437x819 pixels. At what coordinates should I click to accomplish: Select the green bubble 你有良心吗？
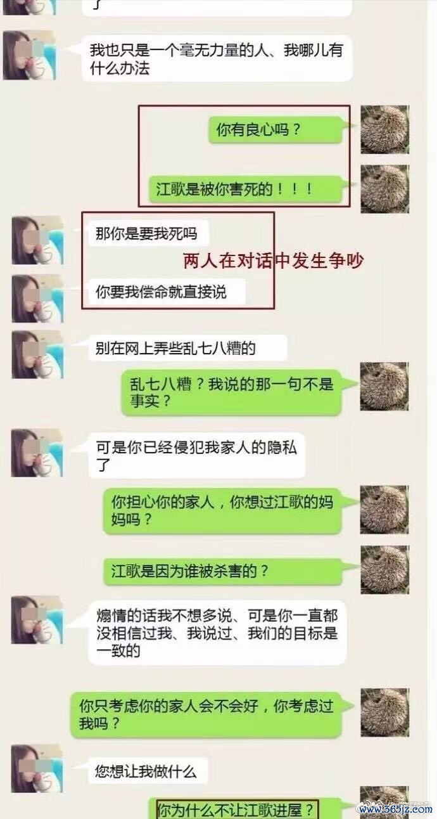(x=276, y=131)
